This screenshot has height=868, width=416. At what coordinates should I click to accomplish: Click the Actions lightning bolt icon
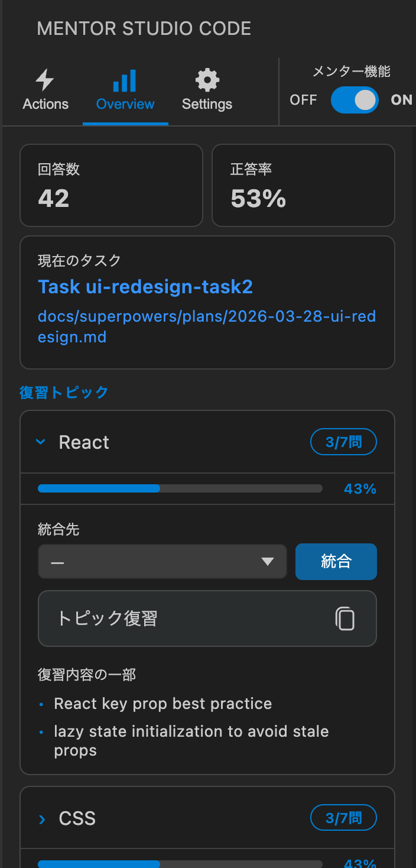pos(45,80)
